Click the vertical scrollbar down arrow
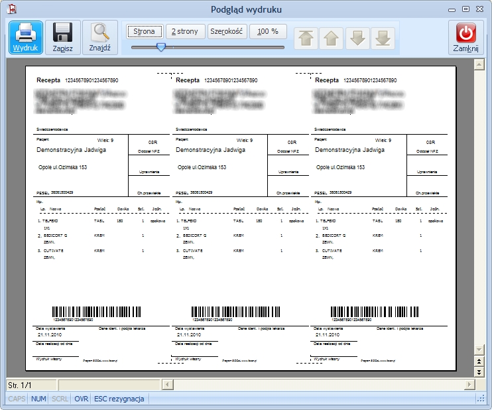The image size is (492, 410). [x=479, y=350]
